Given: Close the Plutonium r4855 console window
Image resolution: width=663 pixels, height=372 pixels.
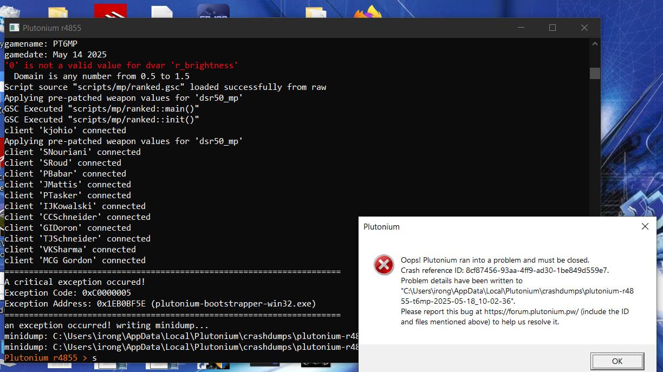Looking at the screenshot, I should point(584,28).
